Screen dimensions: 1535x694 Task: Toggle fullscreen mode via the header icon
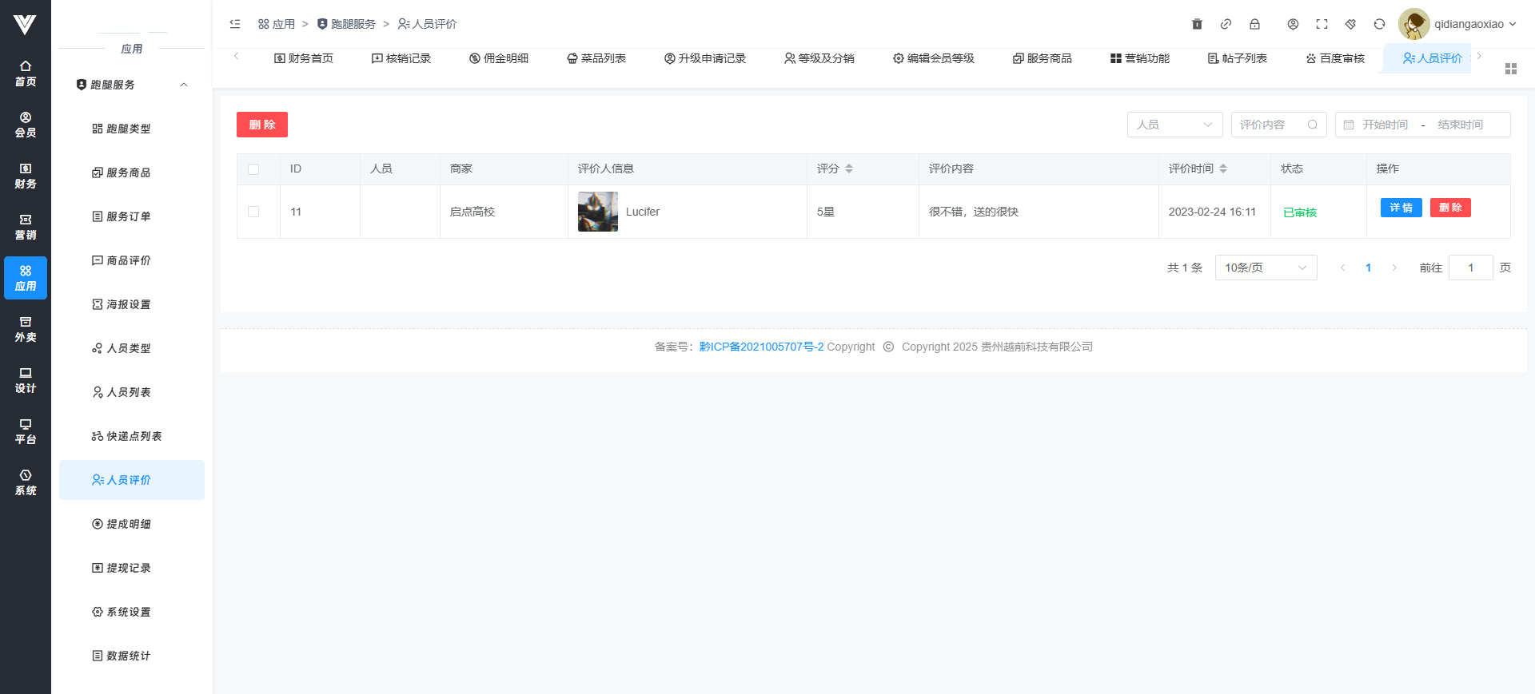click(1322, 24)
